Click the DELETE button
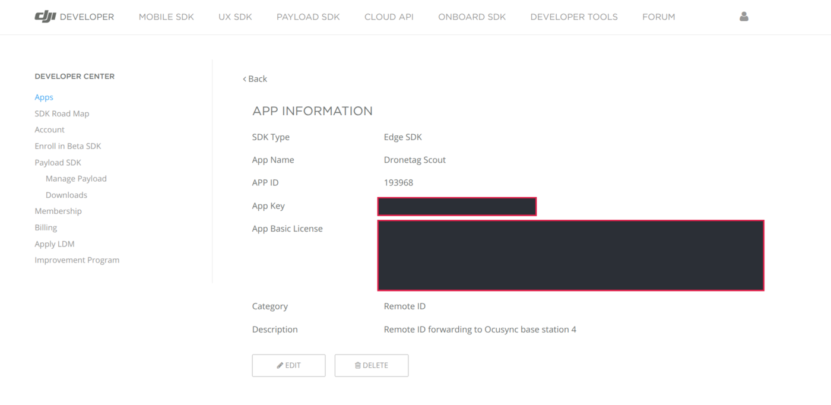 tap(372, 365)
